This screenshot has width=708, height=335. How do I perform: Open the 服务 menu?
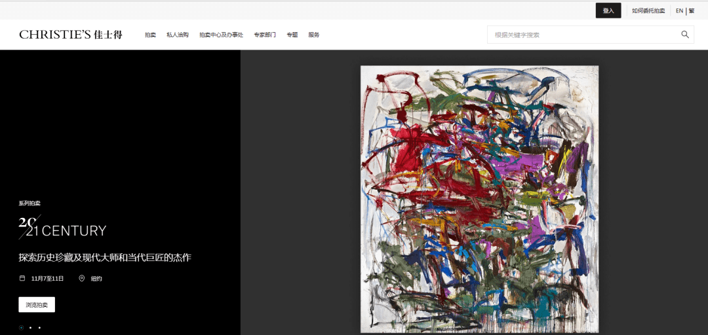pyautogui.click(x=314, y=35)
